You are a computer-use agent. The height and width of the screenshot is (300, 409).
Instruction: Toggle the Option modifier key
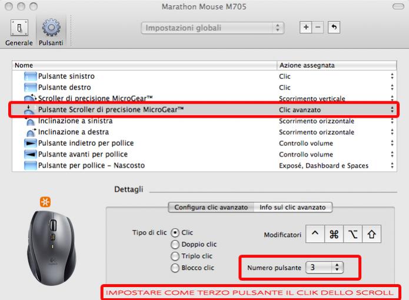tap(353, 234)
